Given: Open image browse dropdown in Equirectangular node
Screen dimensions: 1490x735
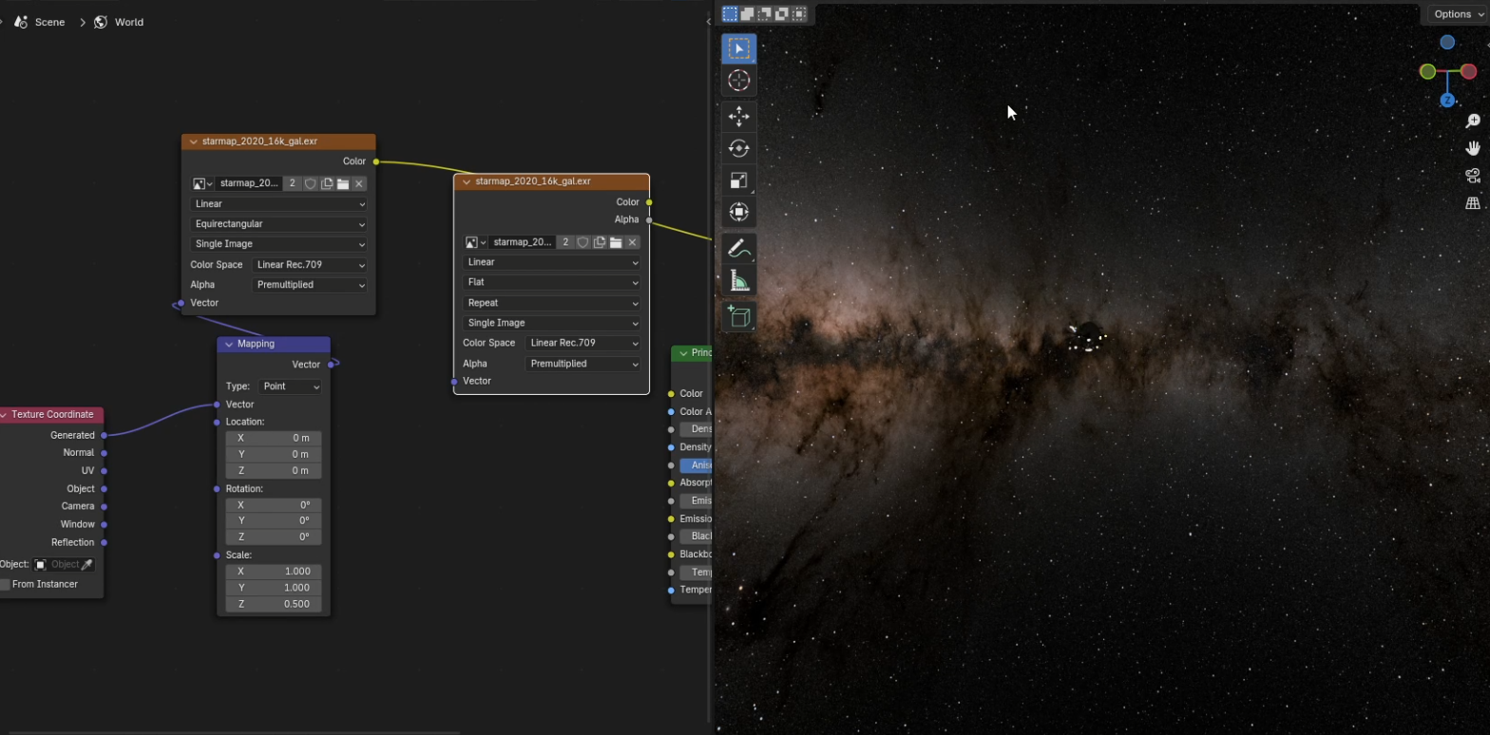Looking at the screenshot, I should [202, 183].
